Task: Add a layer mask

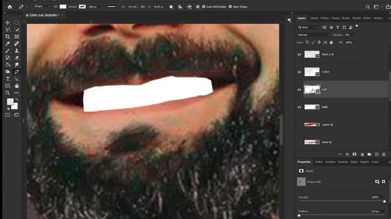Action: pos(354,154)
